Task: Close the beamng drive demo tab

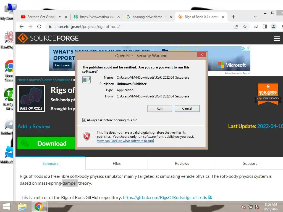Action: coord(171,17)
